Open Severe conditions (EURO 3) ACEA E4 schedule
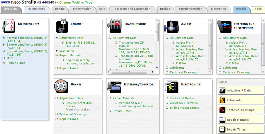Image resolution: width=265 pixels, height=134 pixels. 27,46
